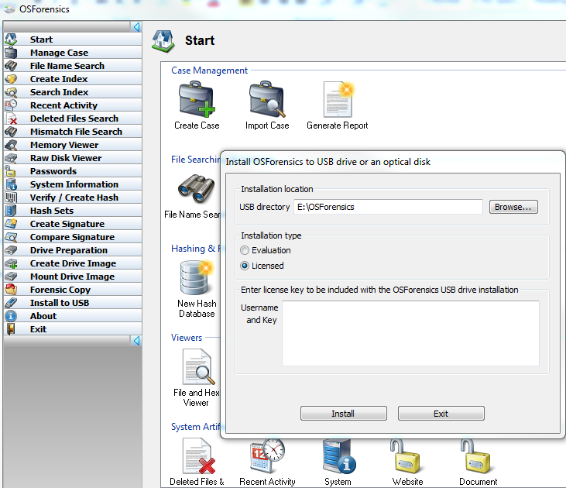Image resolution: width=566 pixels, height=488 pixels.
Task: Click the Raw Disk Viewer sidebar icon
Action: click(11, 158)
